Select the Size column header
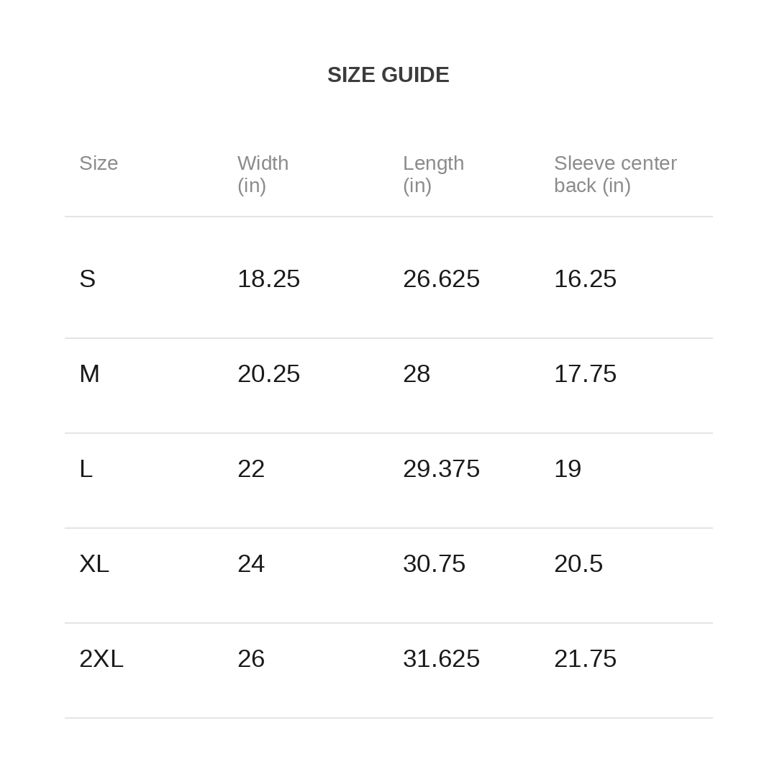The image size is (777, 777). pyautogui.click(x=99, y=163)
